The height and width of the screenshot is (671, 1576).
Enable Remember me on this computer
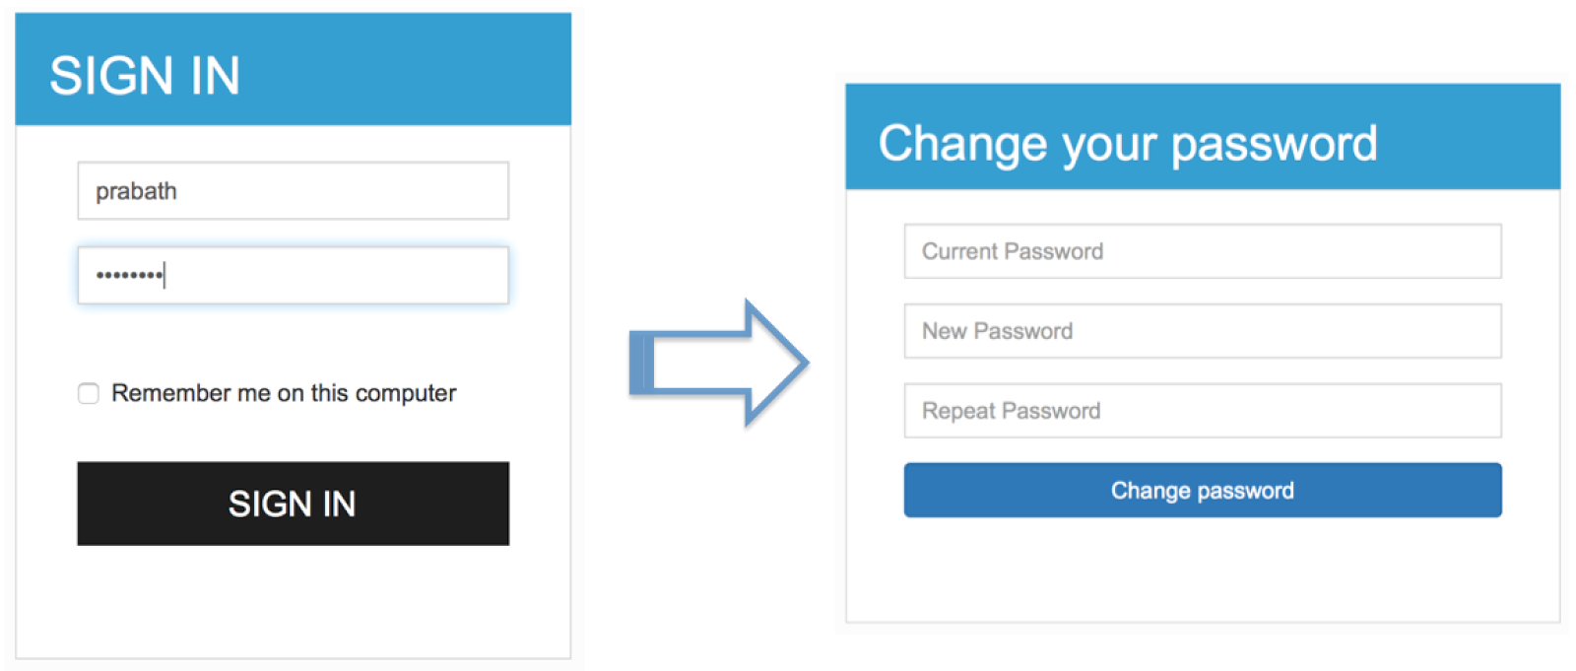point(88,393)
